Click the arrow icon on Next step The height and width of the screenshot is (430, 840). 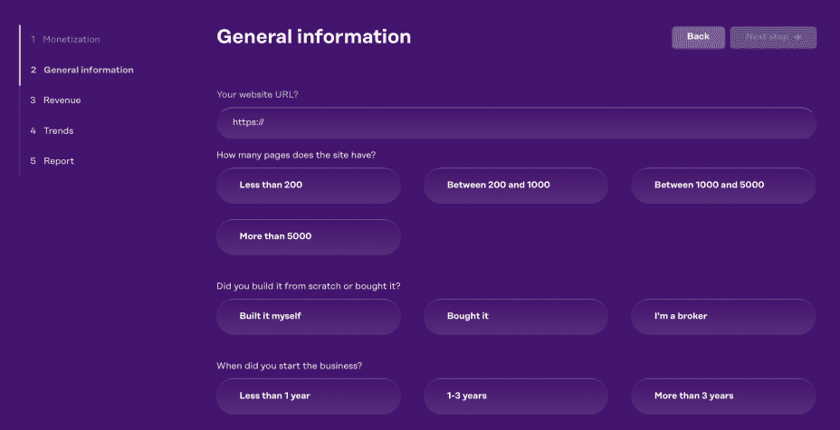pos(798,37)
